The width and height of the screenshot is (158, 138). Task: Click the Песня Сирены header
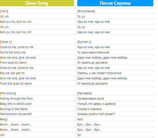(115, 3)
